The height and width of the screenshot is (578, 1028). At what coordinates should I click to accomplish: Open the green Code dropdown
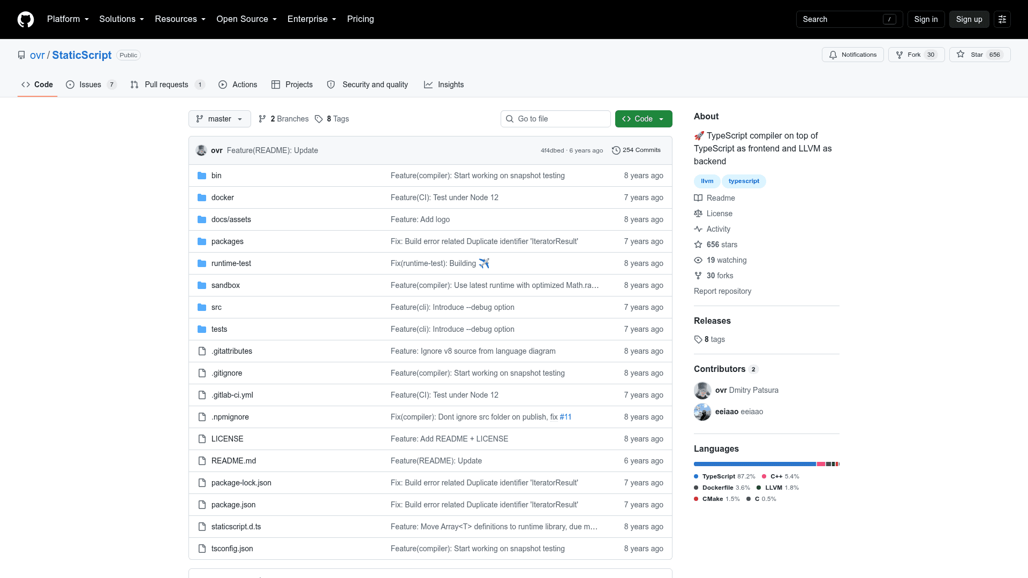click(644, 119)
